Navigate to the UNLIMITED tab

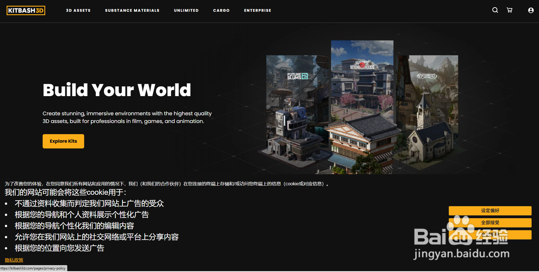pos(186,10)
